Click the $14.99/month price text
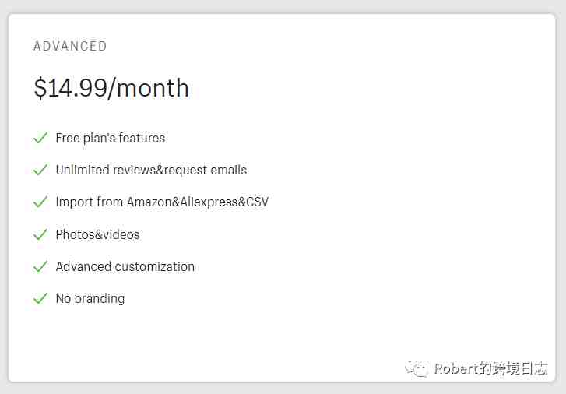Viewport: 566px width, 394px height. coord(111,88)
